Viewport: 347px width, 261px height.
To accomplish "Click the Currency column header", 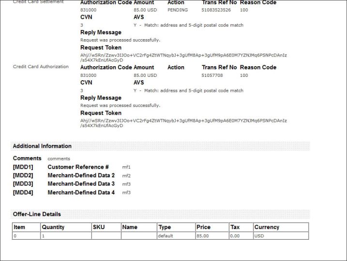I will point(266,227).
